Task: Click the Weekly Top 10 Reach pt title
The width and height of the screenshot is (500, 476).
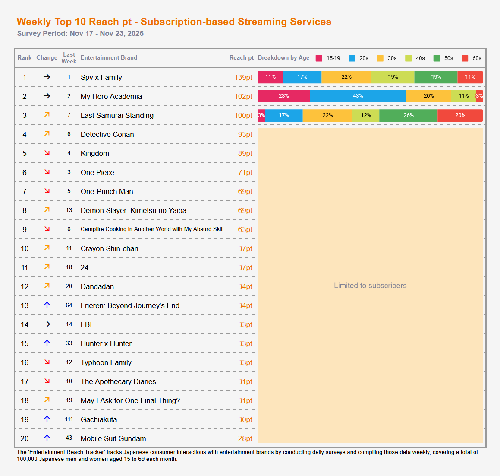Action: point(174,22)
